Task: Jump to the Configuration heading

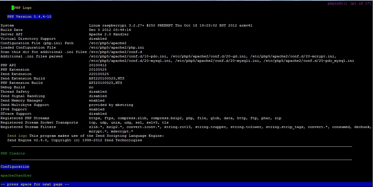Action: coord(15,167)
